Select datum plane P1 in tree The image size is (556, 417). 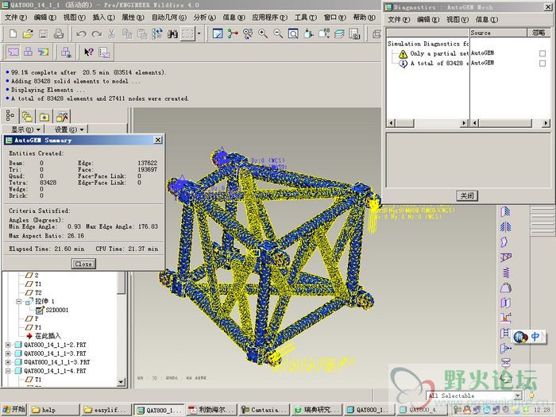point(33,327)
